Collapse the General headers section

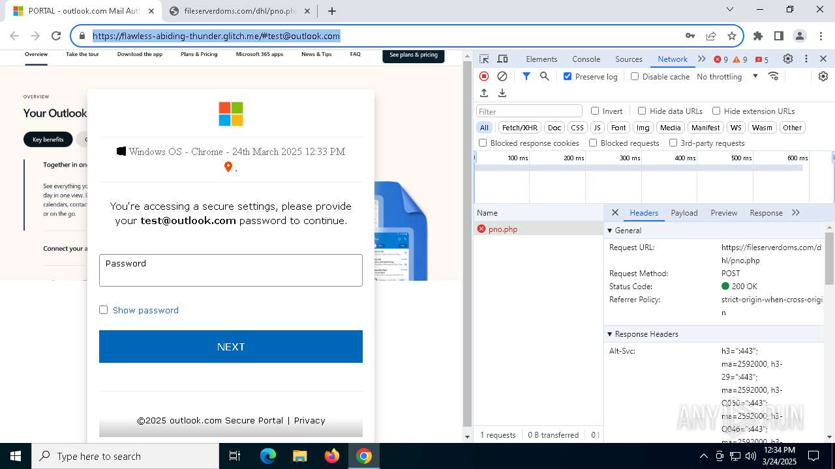[x=610, y=230]
